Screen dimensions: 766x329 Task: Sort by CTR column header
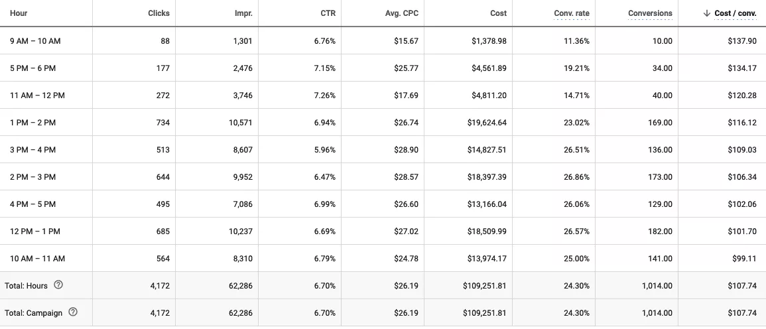tap(328, 13)
